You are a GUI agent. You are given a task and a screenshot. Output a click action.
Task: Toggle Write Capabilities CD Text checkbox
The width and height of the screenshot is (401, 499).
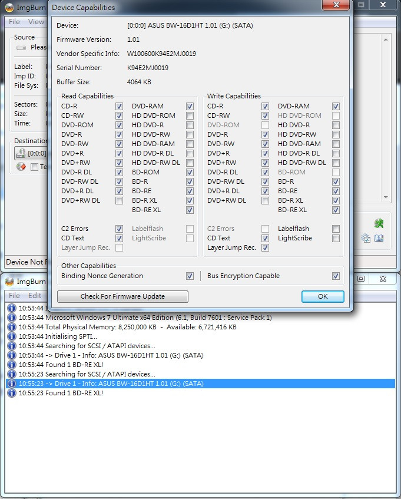[x=265, y=239]
